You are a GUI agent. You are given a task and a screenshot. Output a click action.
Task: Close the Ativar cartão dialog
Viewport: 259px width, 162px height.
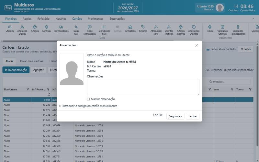(x=197, y=45)
